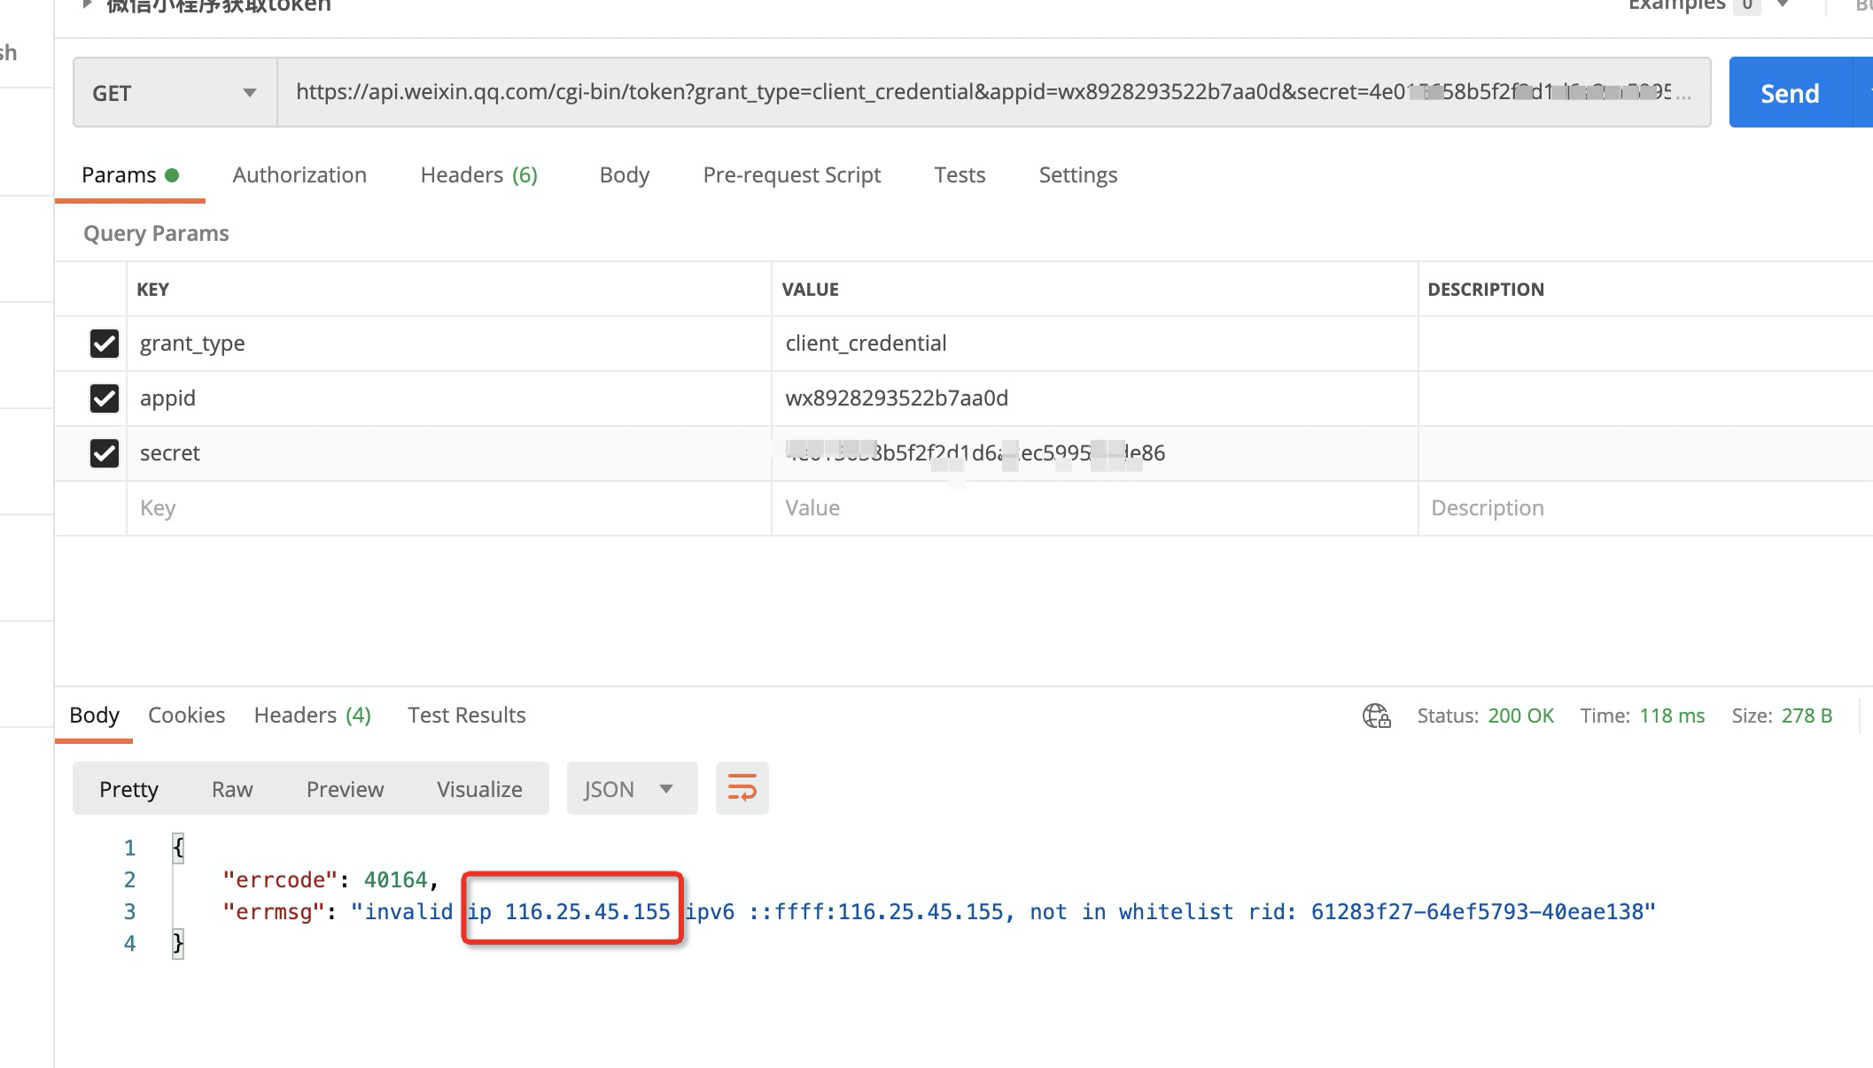The height and width of the screenshot is (1068, 1873).
Task: Open the GET request method dropdown
Action: 250,92
